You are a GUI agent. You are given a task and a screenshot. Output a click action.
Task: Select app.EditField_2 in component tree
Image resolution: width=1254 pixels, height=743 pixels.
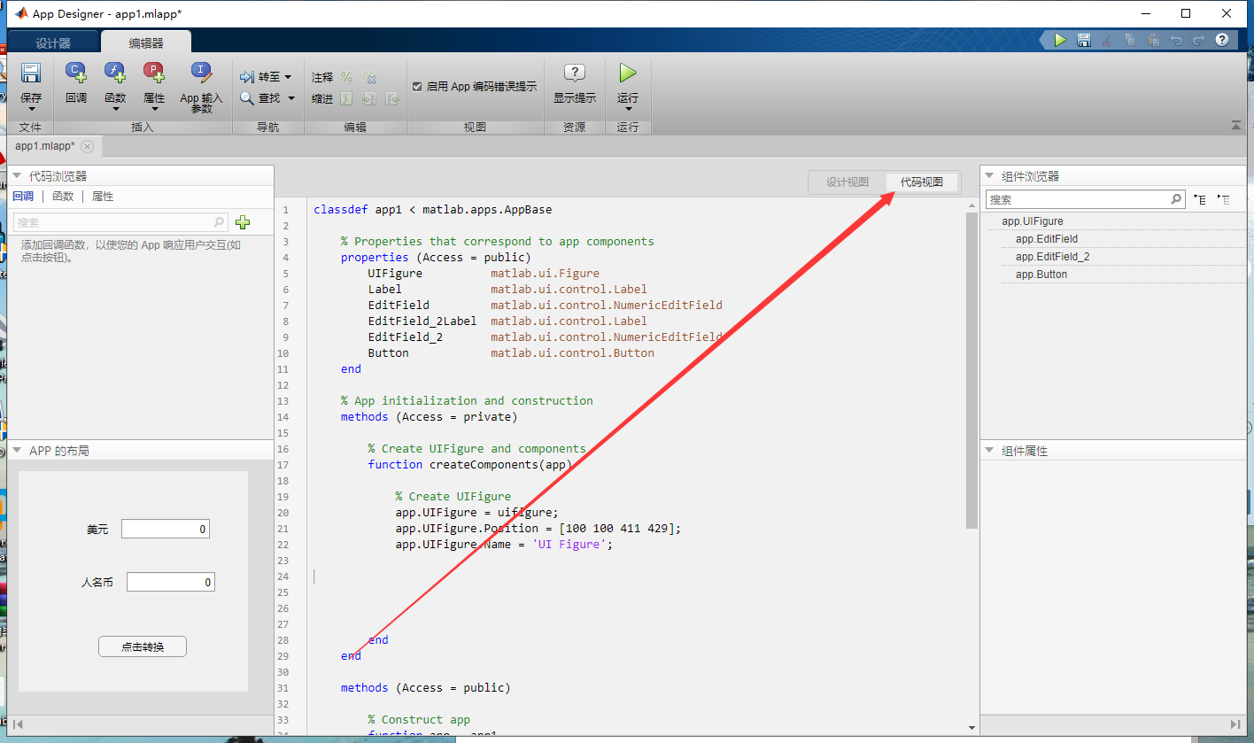pos(1053,257)
